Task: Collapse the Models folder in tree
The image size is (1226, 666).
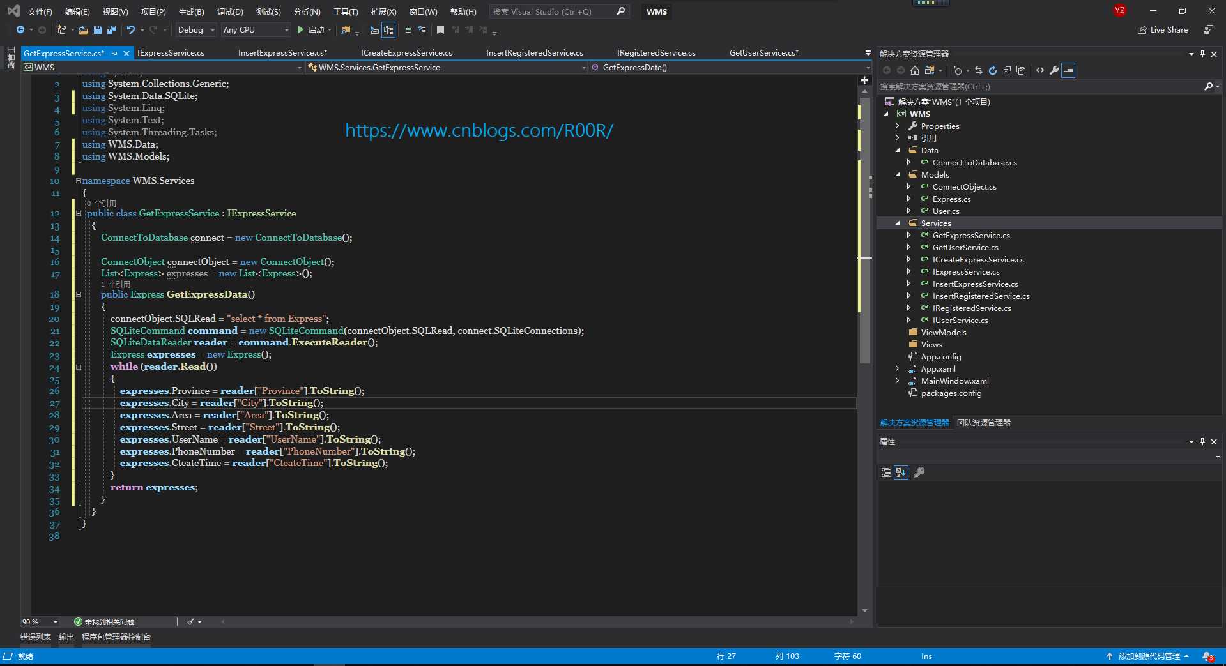Action: point(898,175)
